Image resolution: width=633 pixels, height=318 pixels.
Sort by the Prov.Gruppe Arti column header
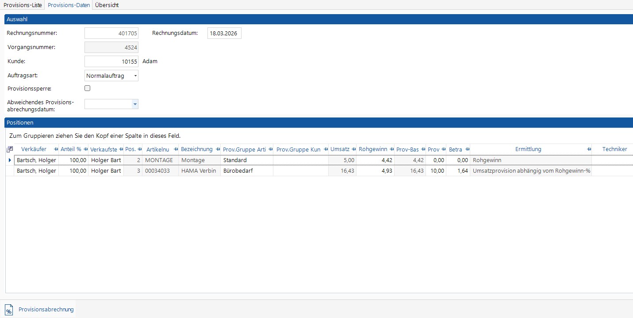pos(244,149)
